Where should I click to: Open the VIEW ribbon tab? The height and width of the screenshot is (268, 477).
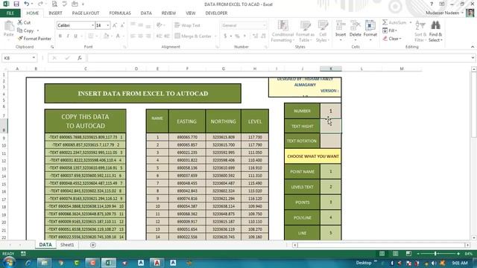(191, 13)
